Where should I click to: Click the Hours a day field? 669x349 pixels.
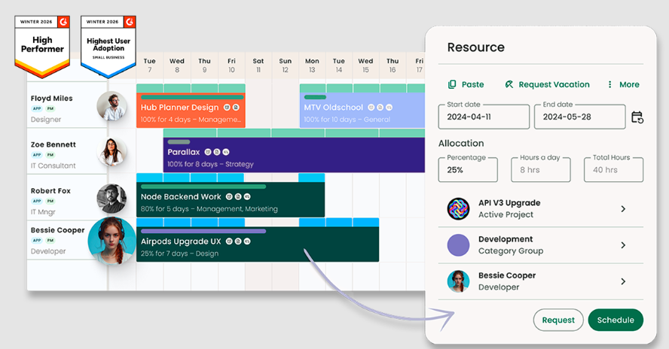(x=541, y=169)
